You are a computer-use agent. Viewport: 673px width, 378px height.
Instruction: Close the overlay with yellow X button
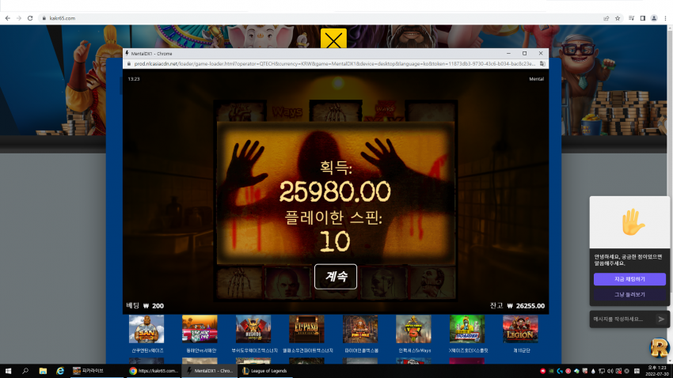pos(333,40)
